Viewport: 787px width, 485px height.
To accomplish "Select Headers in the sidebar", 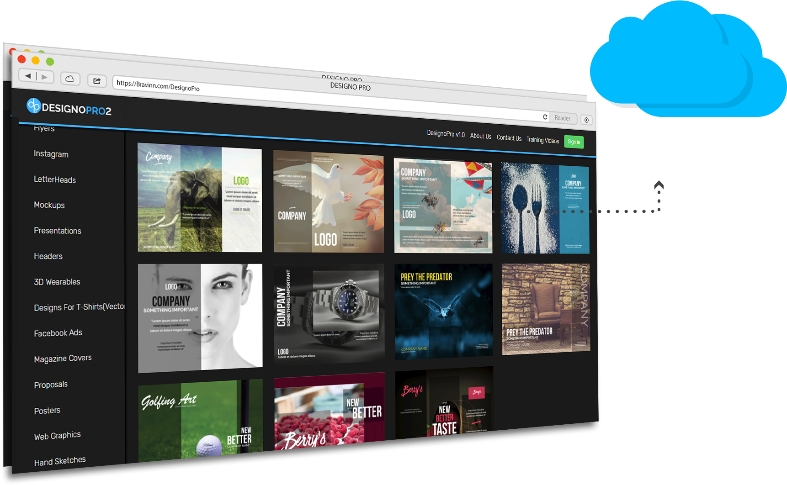I will click(48, 256).
